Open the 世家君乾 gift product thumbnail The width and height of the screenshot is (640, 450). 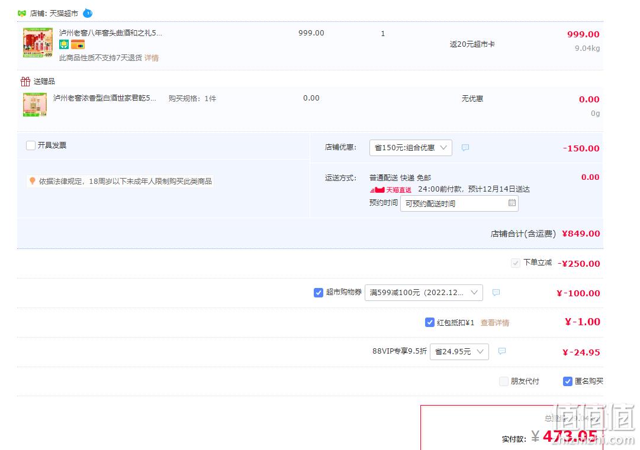coord(35,105)
